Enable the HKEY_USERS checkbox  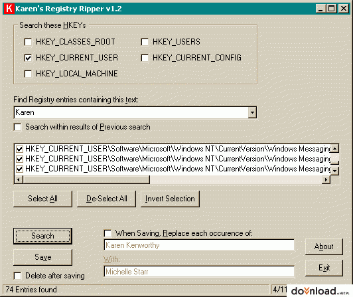click(x=145, y=42)
